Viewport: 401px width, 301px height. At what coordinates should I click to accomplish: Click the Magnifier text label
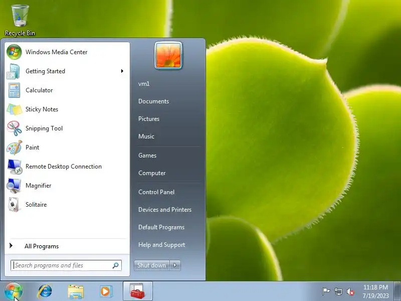[39, 186]
